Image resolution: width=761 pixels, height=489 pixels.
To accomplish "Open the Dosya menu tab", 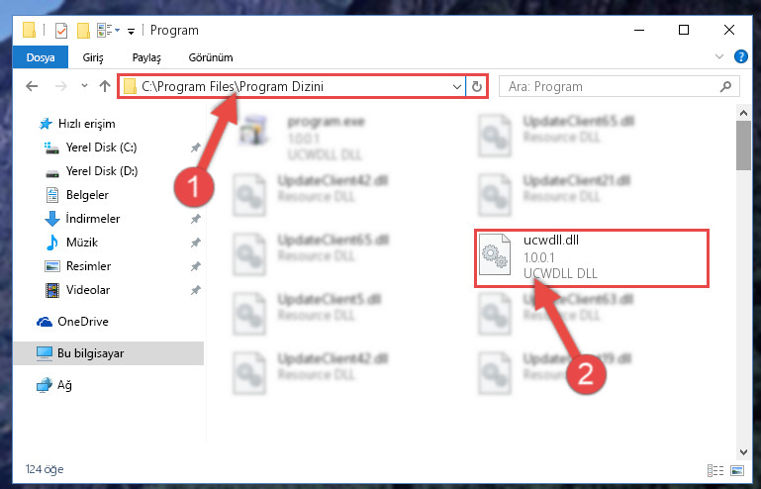I will click(41, 57).
